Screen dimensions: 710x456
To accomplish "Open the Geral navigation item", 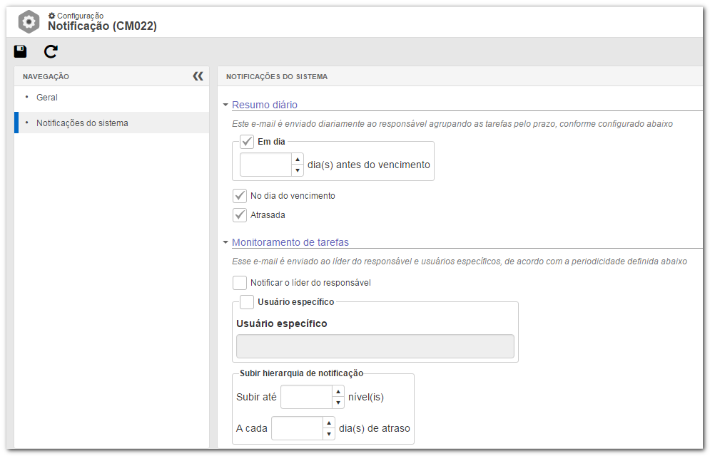I will tap(112, 98).
